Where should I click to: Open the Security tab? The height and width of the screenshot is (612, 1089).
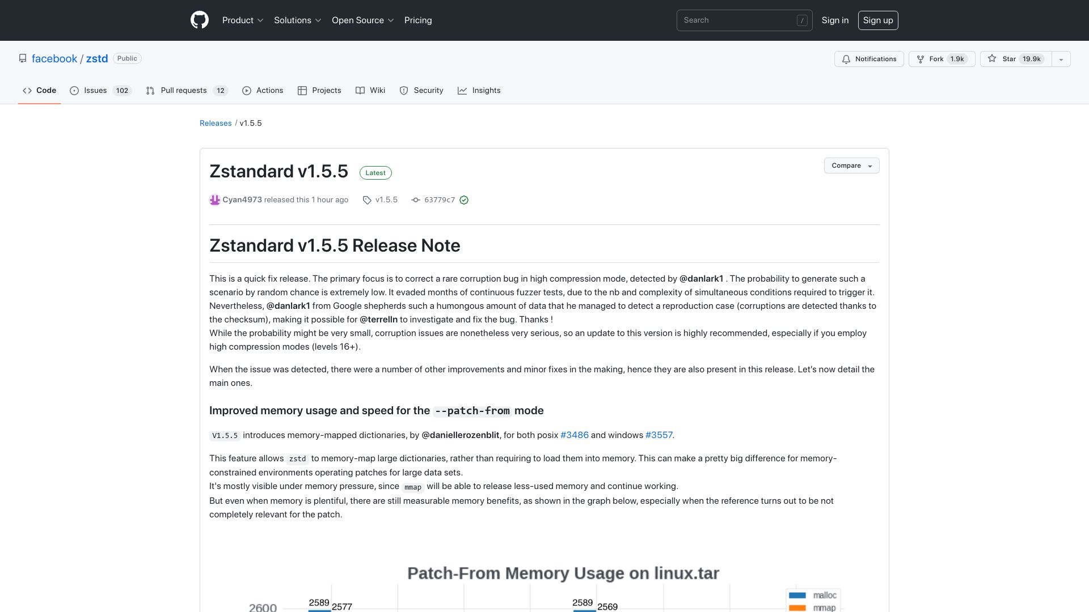click(421, 91)
